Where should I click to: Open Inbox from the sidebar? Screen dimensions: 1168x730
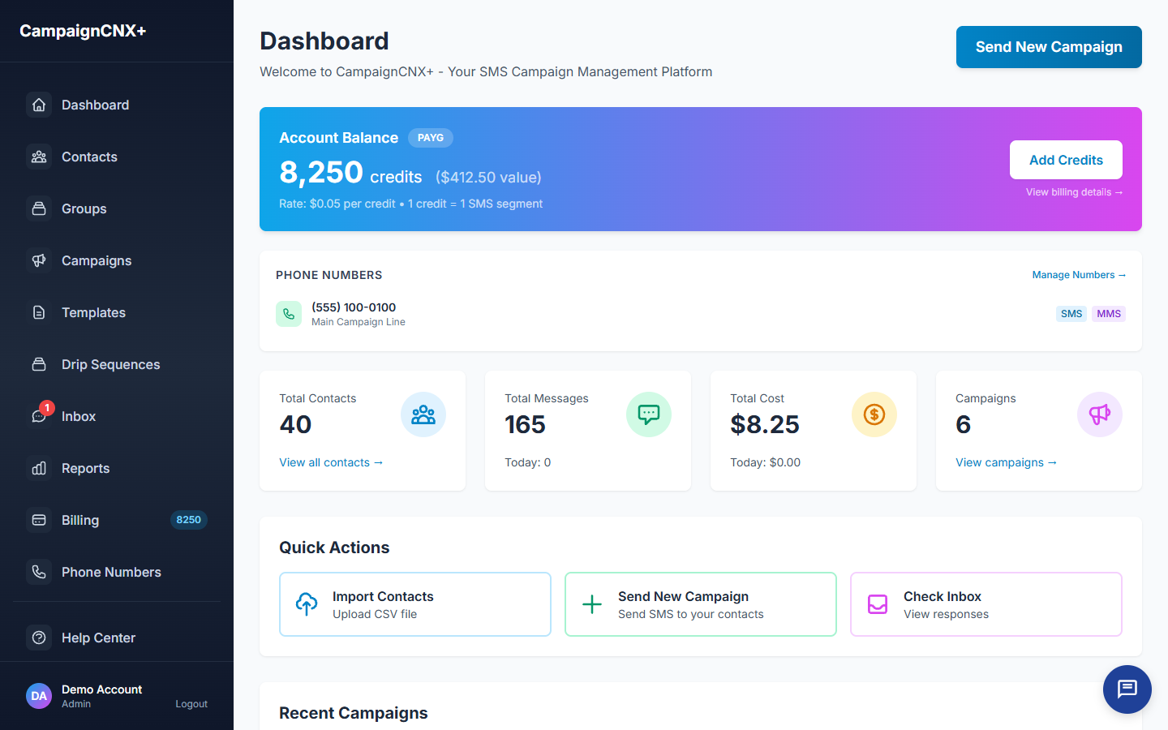pyautogui.click(x=117, y=416)
